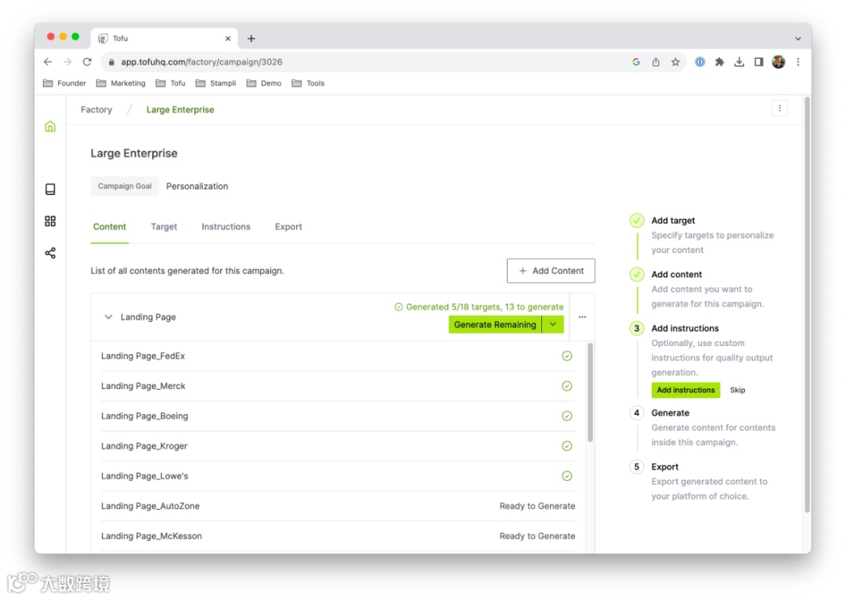This screenshot has width=846, height=599.
Task: Click the content list scrollbar
Action: coord(591,392)
